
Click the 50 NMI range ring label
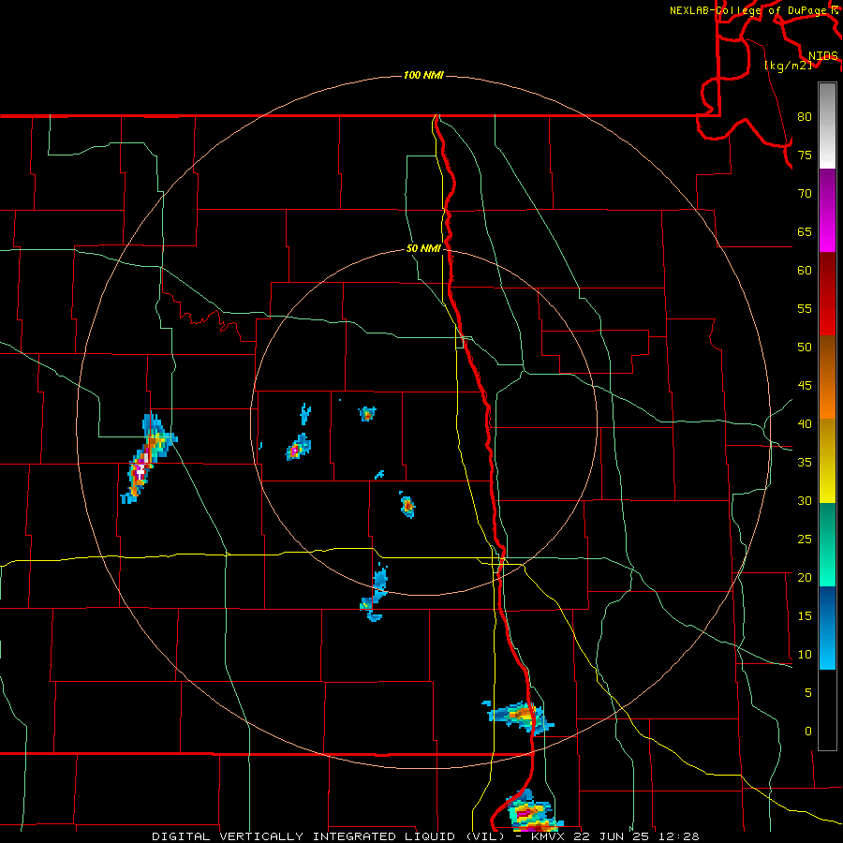click(x=423, y=248)
